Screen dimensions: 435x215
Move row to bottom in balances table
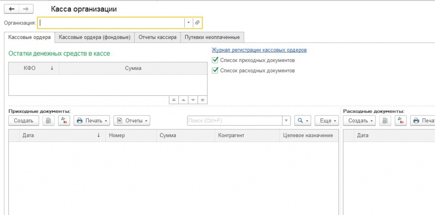[x=203, y=100]
